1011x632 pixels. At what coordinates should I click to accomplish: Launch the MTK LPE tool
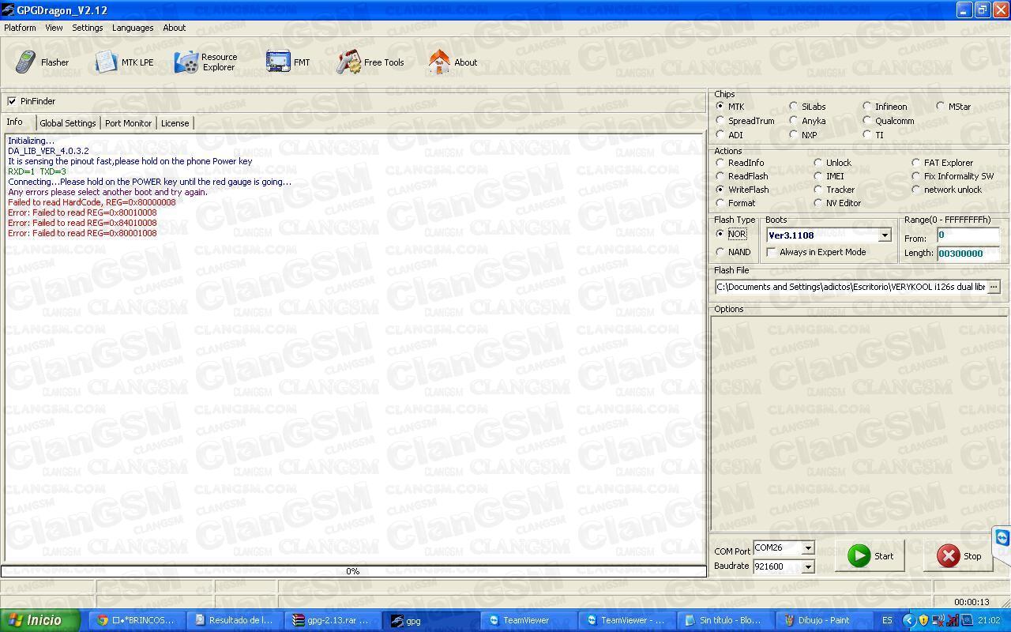[x=124, y=62]
